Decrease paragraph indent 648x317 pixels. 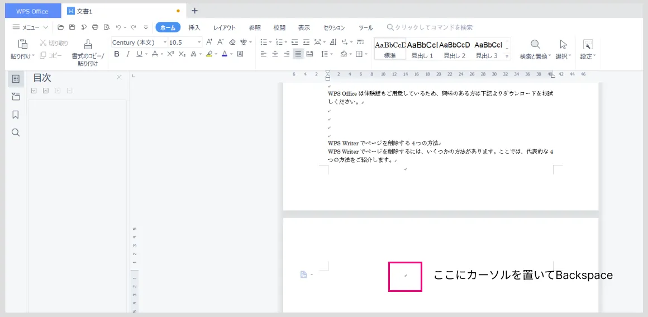point(294,42)
